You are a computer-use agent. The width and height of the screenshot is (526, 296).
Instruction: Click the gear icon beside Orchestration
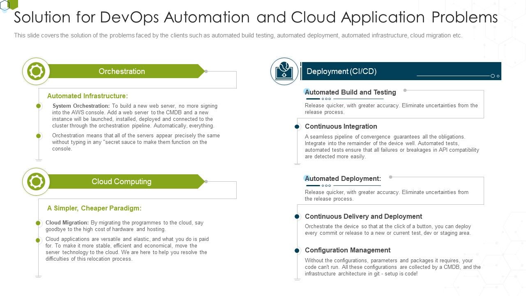tap(36, 72)
